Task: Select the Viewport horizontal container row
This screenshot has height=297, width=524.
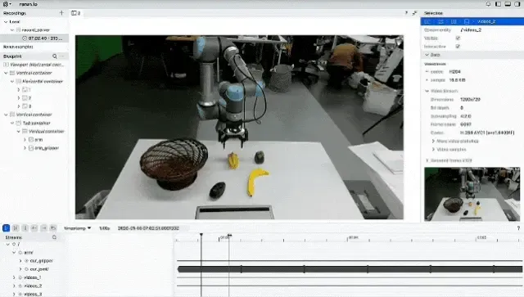Action: [x=34, y=65]
